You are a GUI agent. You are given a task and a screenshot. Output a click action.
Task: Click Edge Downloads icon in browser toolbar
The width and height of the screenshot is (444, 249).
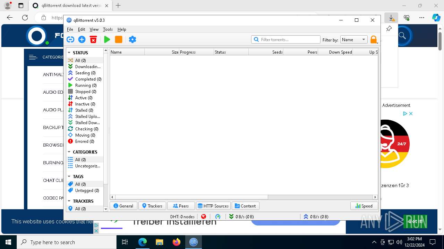pos(391,18)
